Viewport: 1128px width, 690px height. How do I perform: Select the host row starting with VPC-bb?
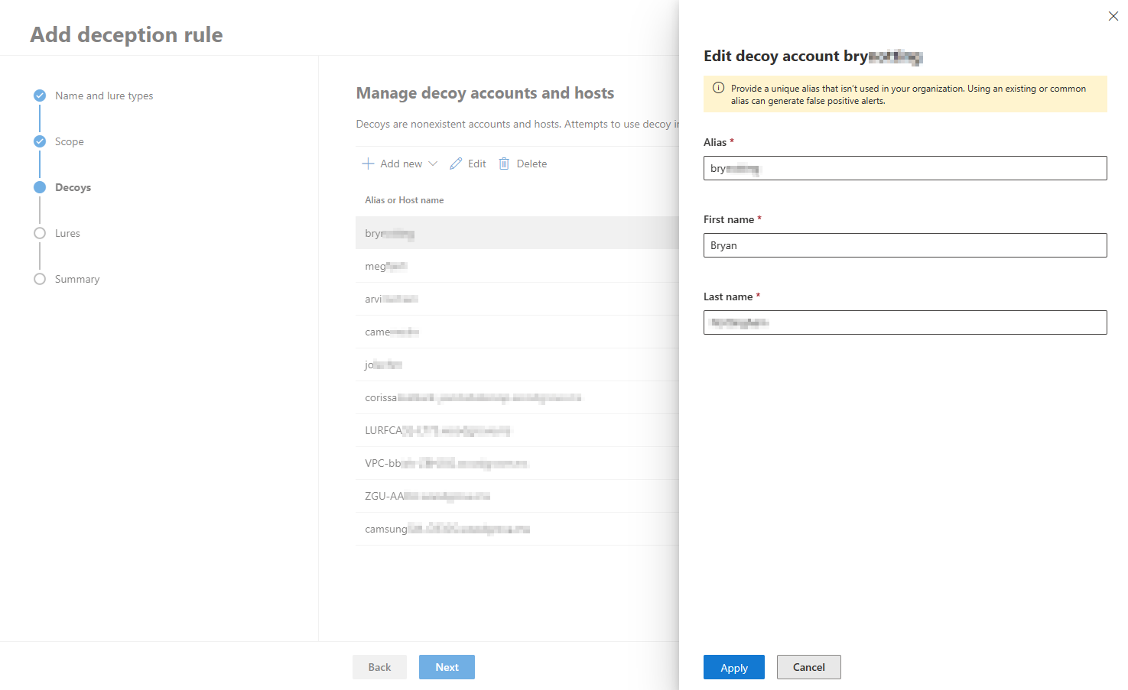[x=517, y=463]
